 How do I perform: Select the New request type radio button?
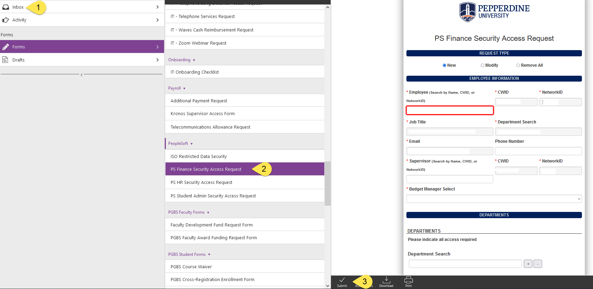[x=444, y=65]
